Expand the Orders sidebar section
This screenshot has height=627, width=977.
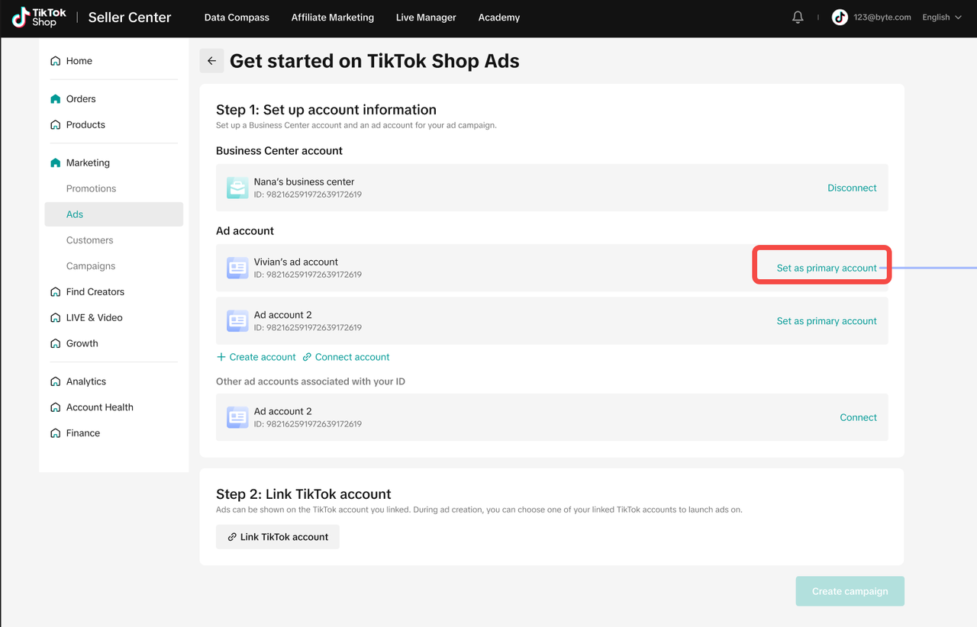pos(81,99)
